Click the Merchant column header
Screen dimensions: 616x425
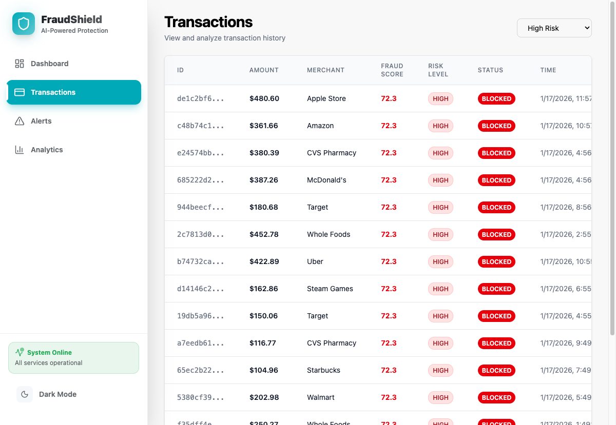tap(325, 70)
